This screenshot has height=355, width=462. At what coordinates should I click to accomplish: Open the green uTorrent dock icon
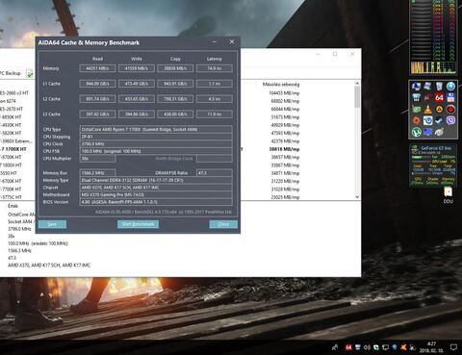point(417,132)
